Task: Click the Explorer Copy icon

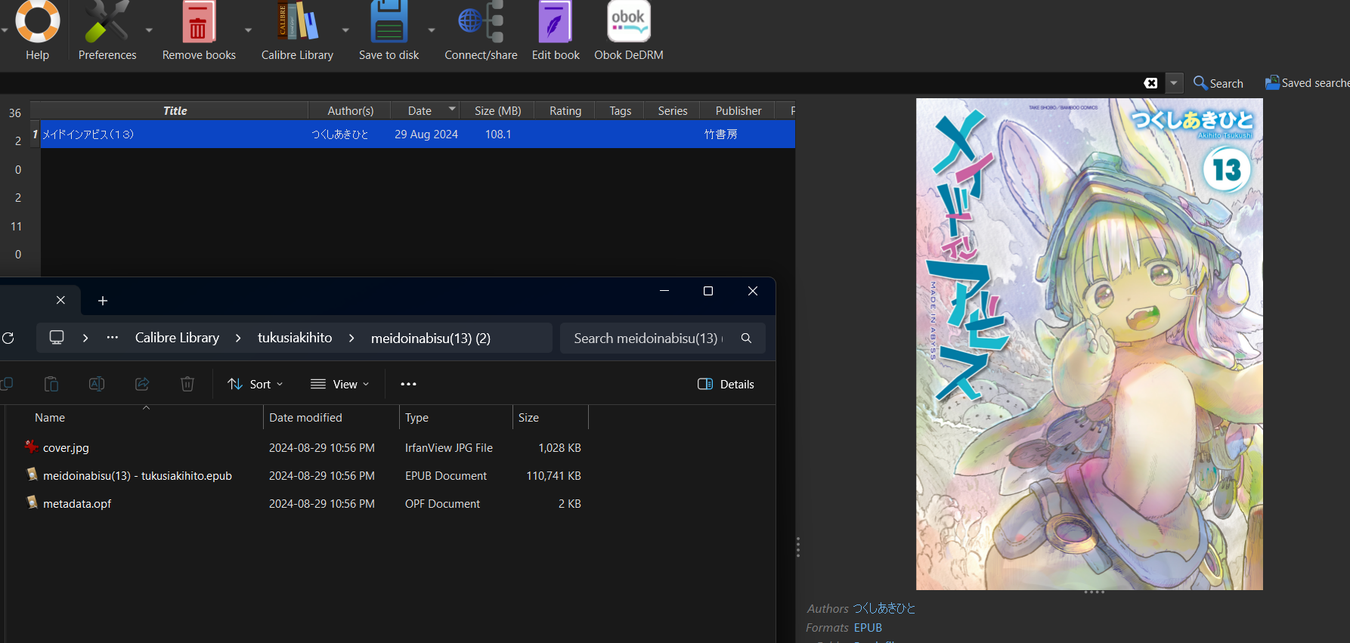Action: (x=7, y=384)
